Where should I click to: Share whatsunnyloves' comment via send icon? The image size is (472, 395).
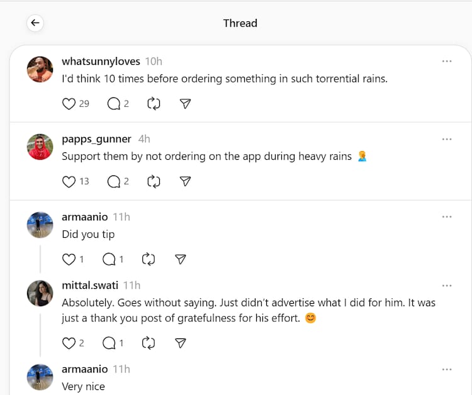click(185, 104)
